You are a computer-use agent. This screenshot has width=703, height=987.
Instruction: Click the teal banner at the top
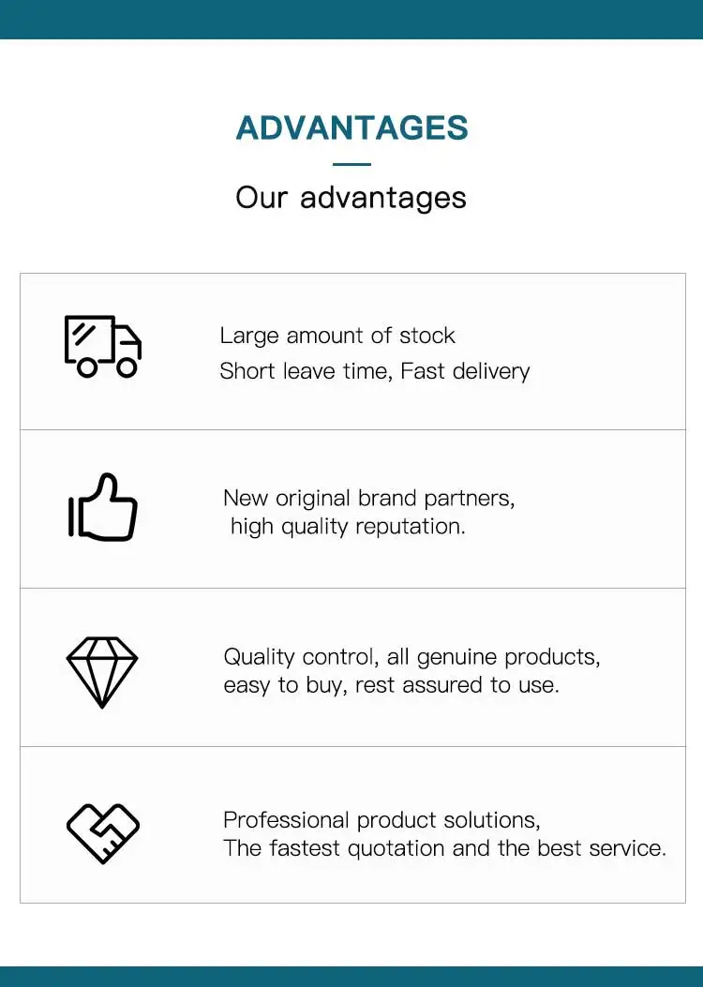(351, 20)
